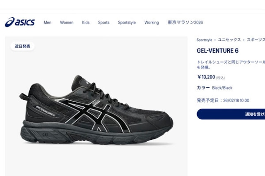The height and width of the screenshot is (176, 265).
Task: Click the product description text
Action: coord(231,65)
